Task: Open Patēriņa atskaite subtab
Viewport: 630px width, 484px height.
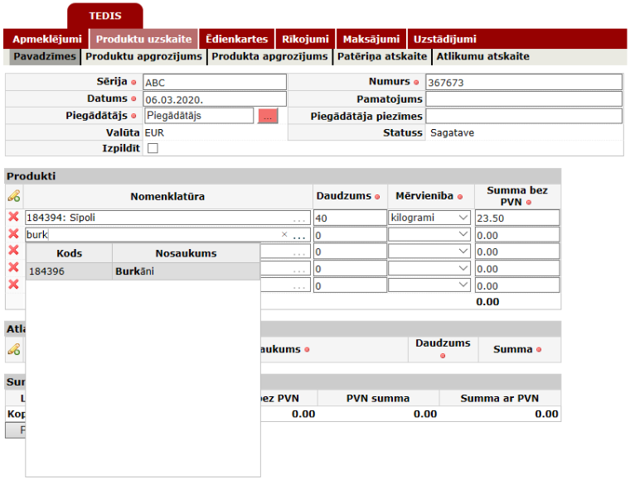Action: (381, 56)
